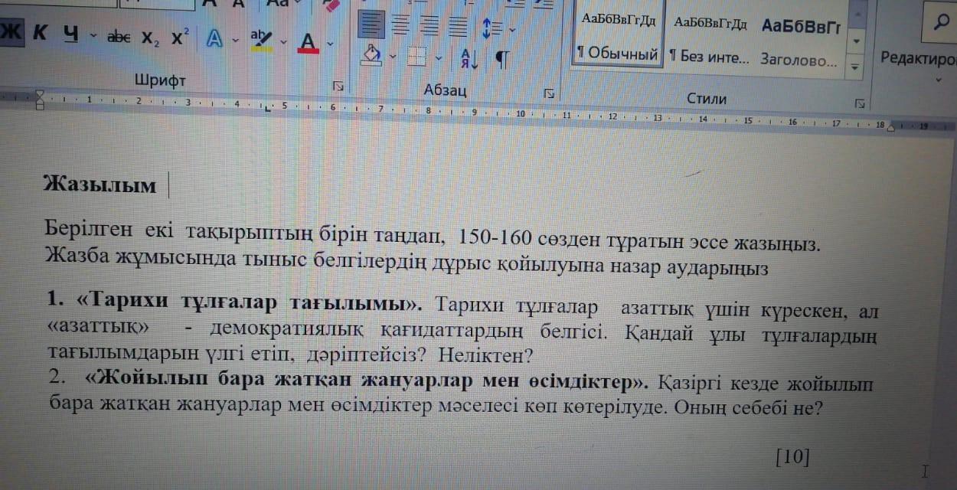
Task: Toggle superscript x² formatting
Action: pyautogui.click(x=180, y=38)
